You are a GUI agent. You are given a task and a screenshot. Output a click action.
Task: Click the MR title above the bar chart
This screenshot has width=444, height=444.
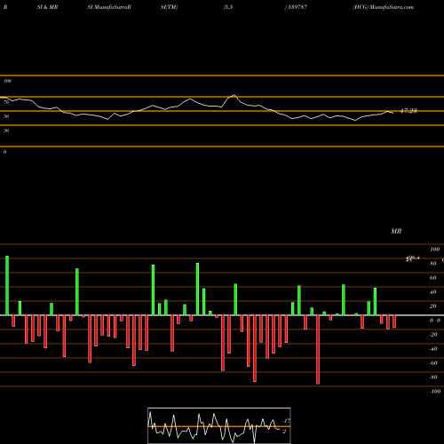click(396, 231)
